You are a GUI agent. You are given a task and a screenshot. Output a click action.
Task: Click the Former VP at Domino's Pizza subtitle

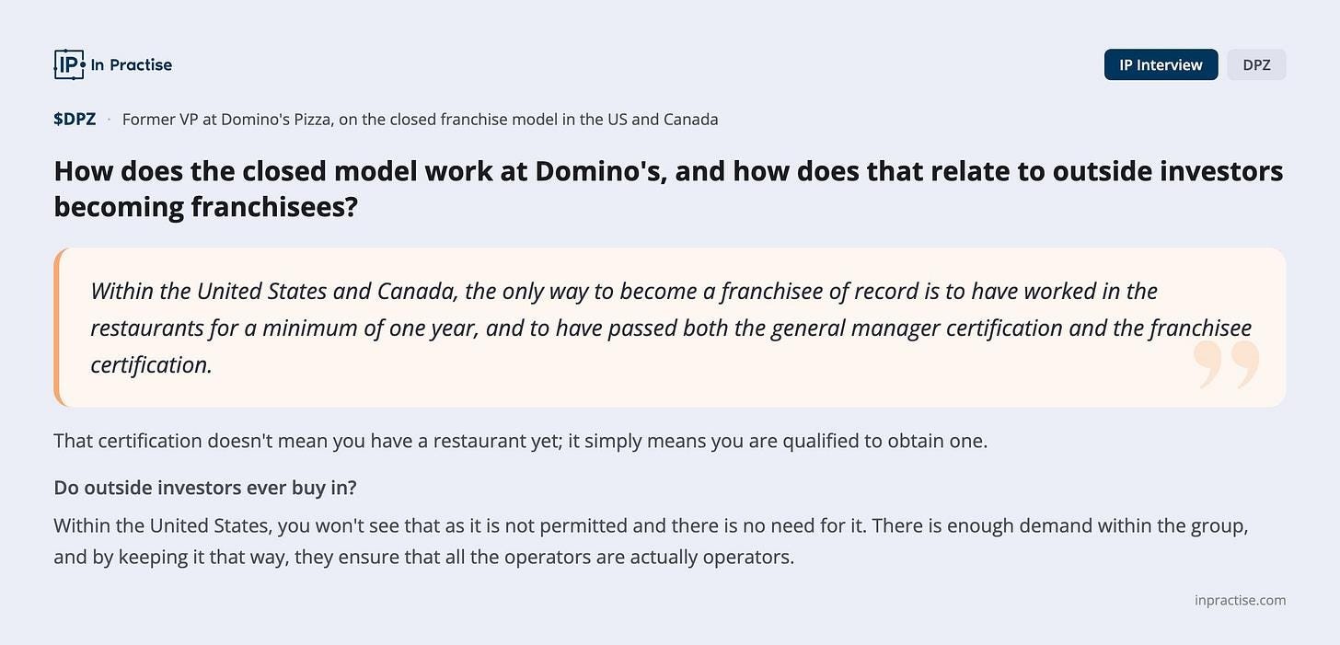[420, 119]
